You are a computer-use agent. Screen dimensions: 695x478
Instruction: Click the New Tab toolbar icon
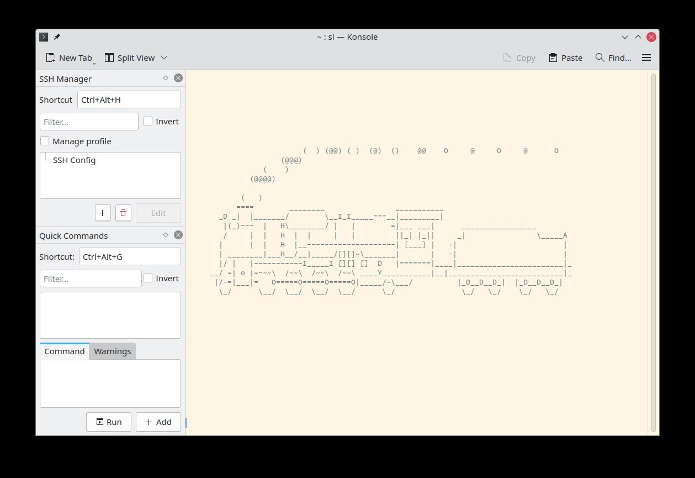click(x=51, y=57)
